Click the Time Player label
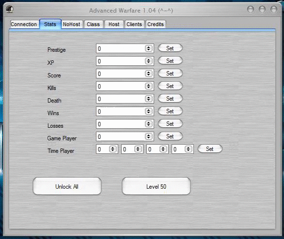The height and width of the screenshot is (239, 284). click(x=61, y=150)
